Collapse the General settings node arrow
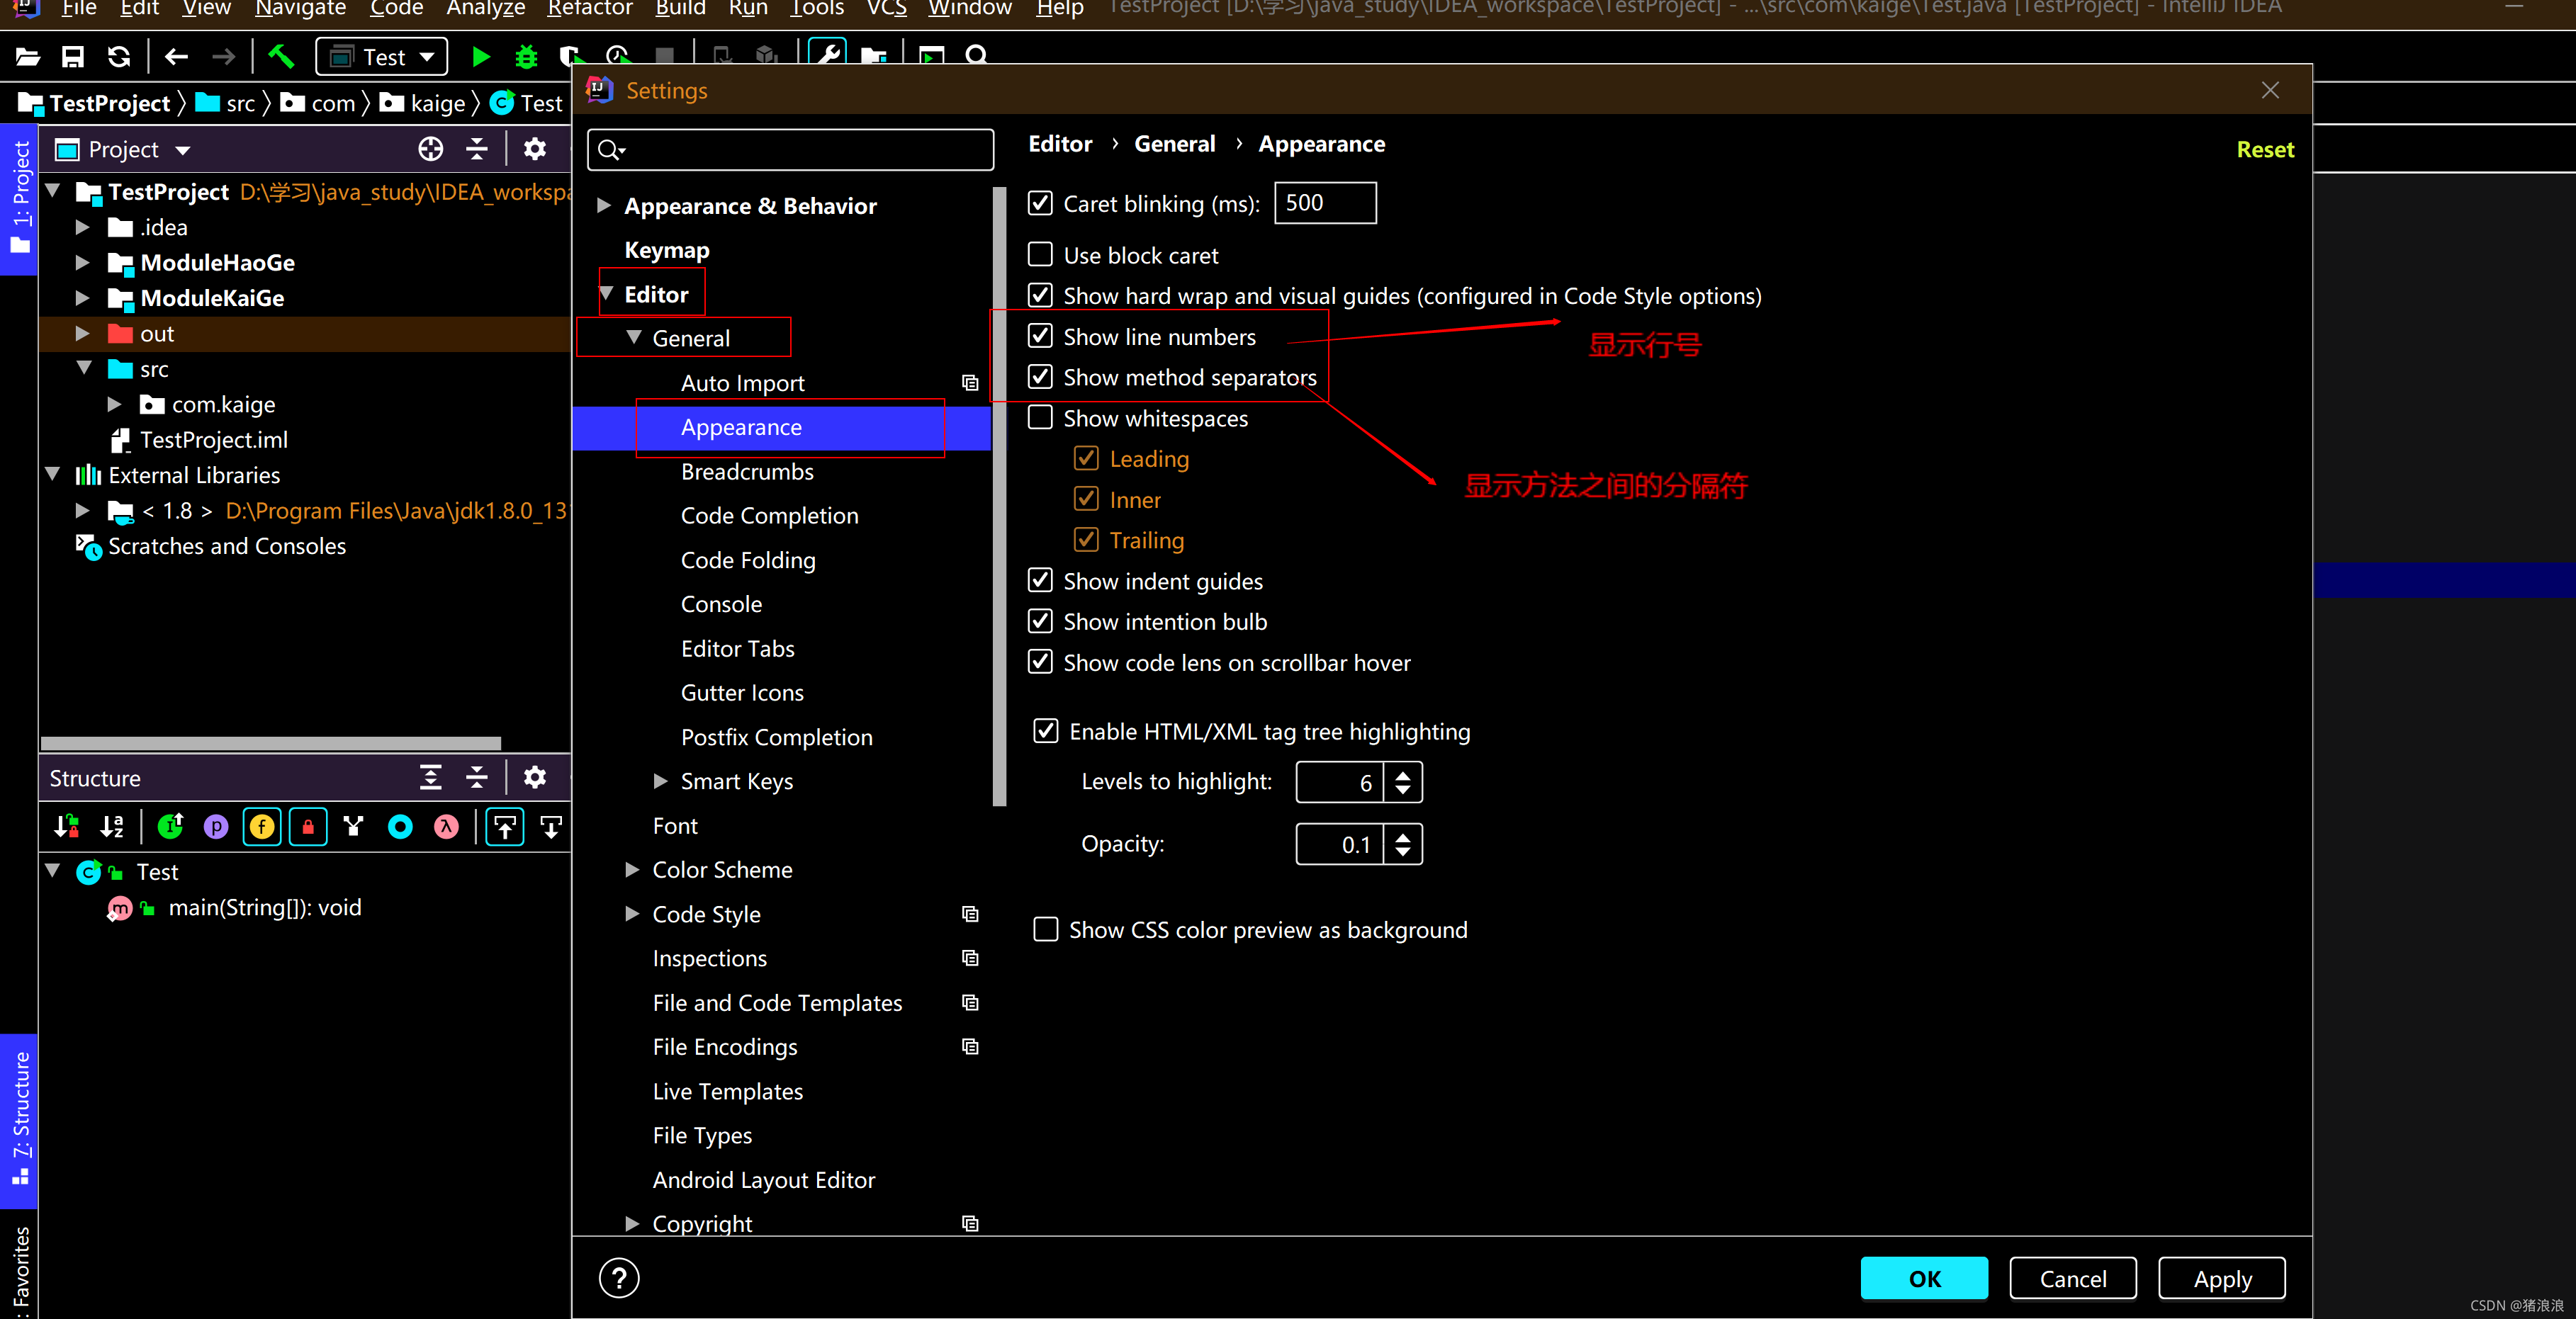The image size is (2576, 1319). tap(634, 336)
